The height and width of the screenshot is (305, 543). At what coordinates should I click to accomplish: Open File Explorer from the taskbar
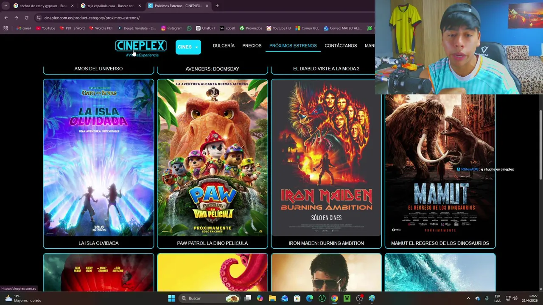[272, 298]
